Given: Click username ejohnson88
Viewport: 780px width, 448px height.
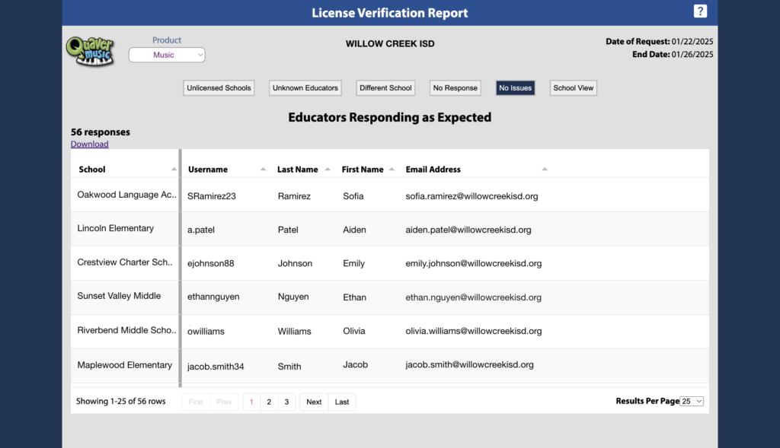Looking at the screenshot, I should (210, 264).
